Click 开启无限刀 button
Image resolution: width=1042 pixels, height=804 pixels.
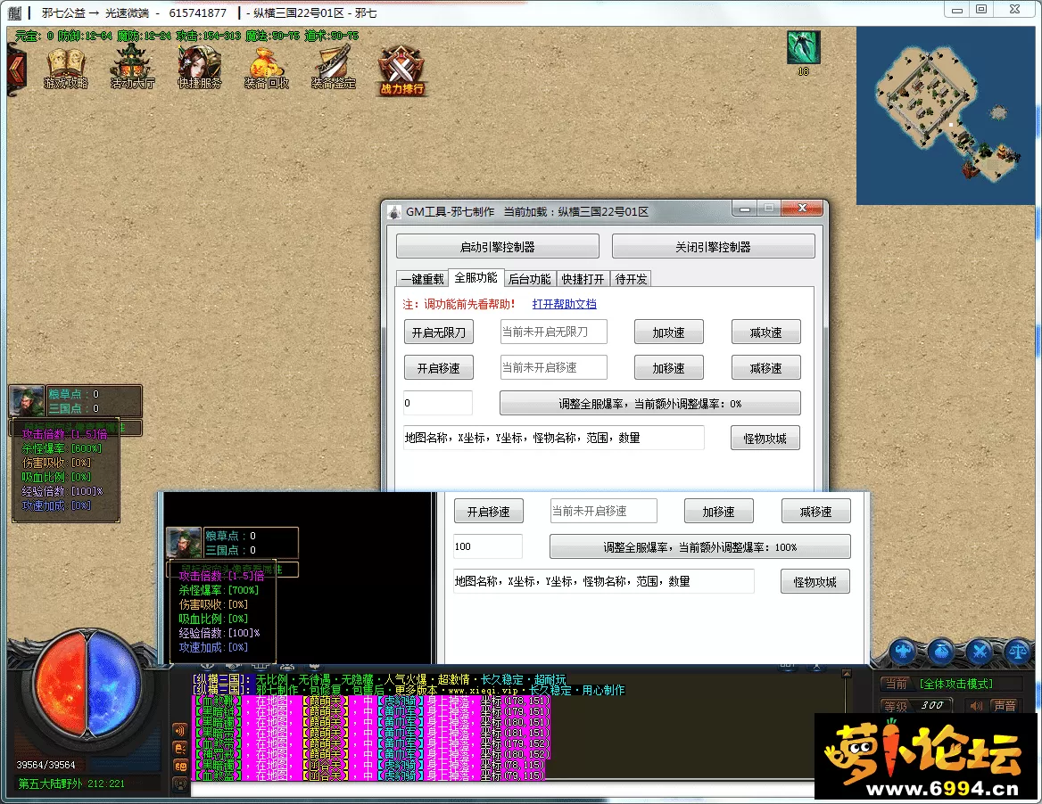pyautogui.click(x=439, y=332)
